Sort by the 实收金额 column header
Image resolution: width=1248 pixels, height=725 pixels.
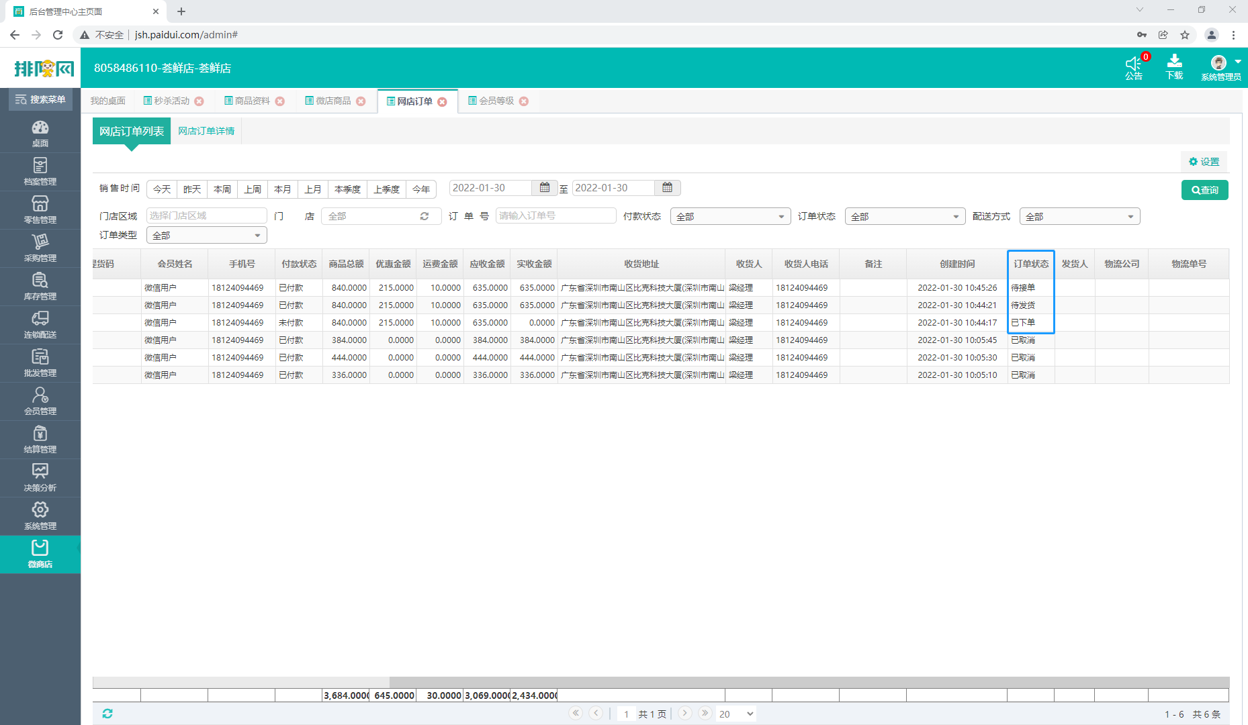[x=534, y=264]
